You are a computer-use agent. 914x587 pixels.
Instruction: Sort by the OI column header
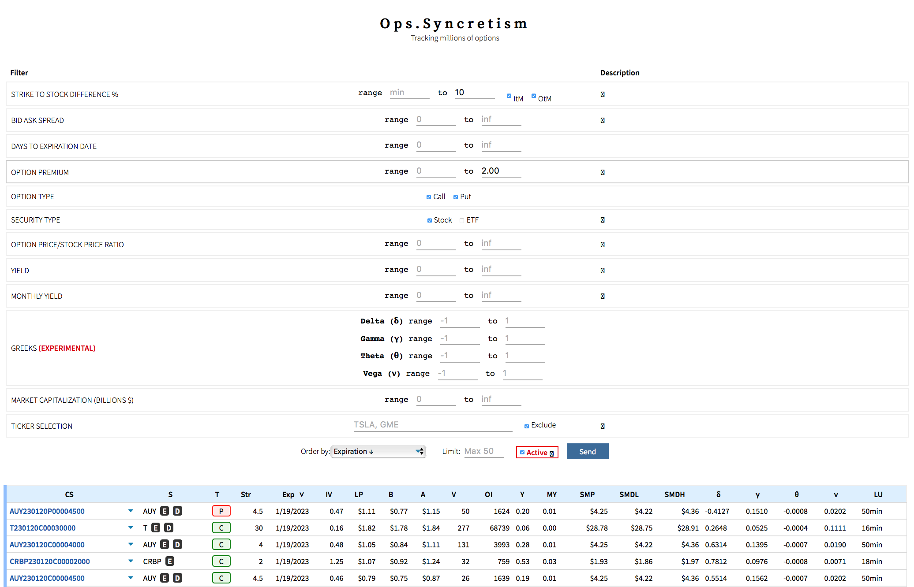pyautogui.click(x=488, y=494)
